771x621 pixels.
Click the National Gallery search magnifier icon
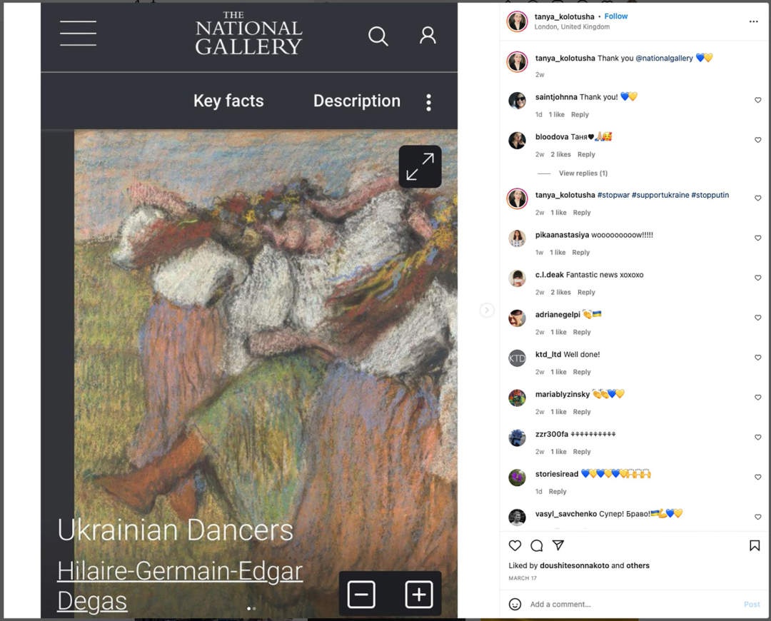tap(378, 36)
